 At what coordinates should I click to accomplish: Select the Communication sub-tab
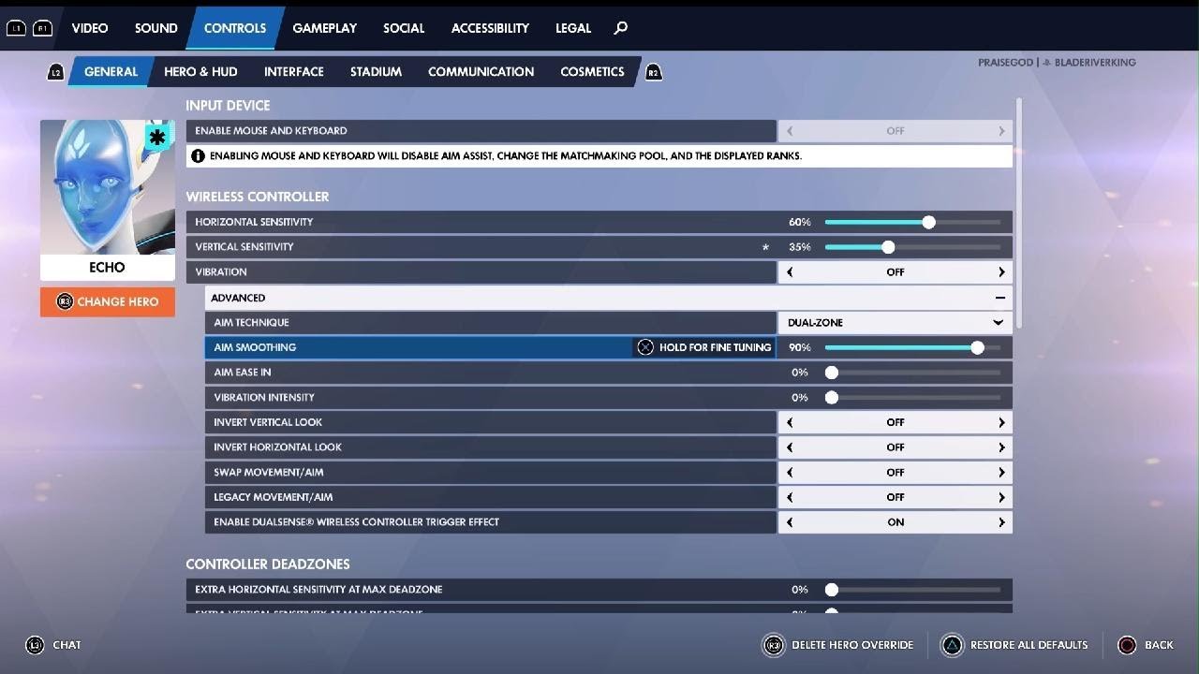pos(481,72)
